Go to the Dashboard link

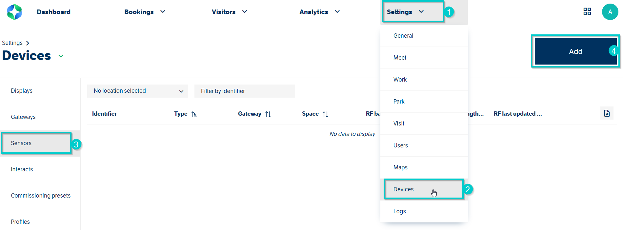[x=53, y=12]
